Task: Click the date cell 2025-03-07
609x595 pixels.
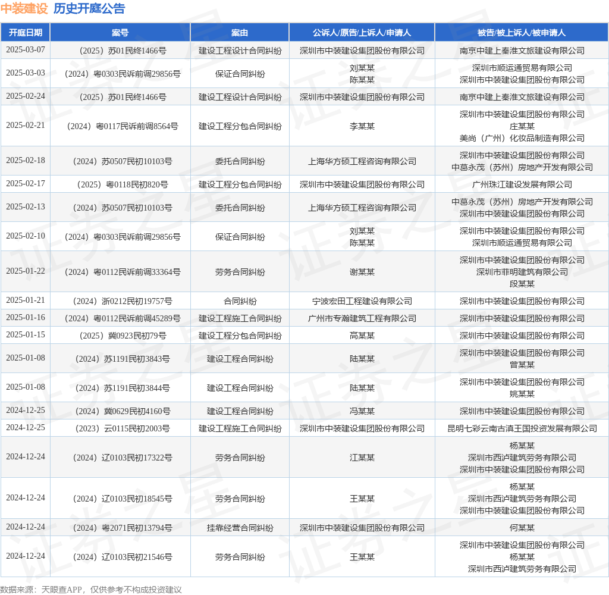Action: 25,50
